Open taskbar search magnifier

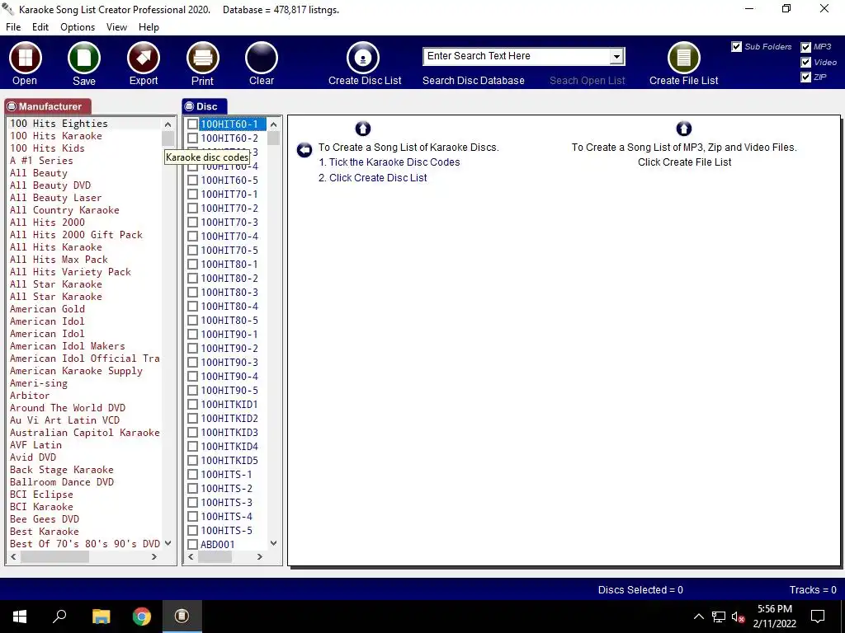point(59,616)
